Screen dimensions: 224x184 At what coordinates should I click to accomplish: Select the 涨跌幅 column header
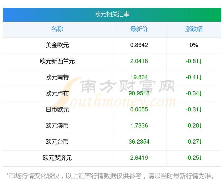point(194,29)
